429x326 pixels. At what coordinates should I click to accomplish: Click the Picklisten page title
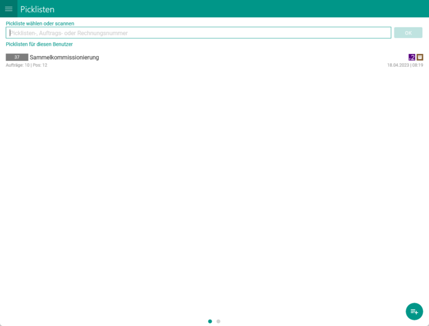(x=37, y=9)
